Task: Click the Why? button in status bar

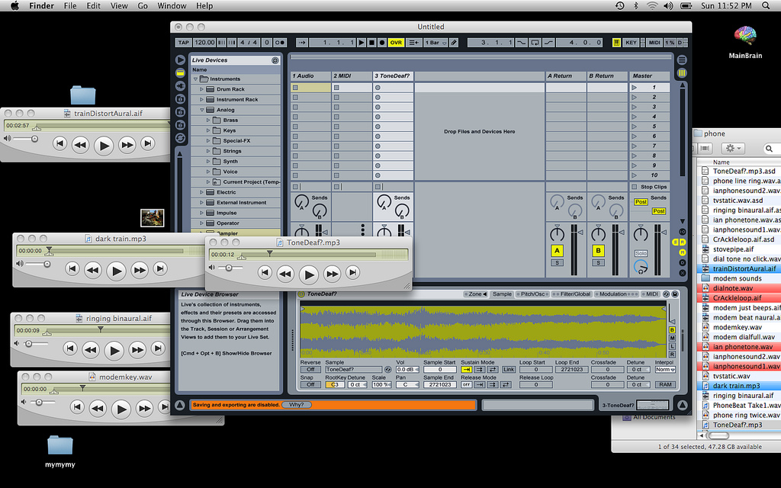Action: point(297,405)
